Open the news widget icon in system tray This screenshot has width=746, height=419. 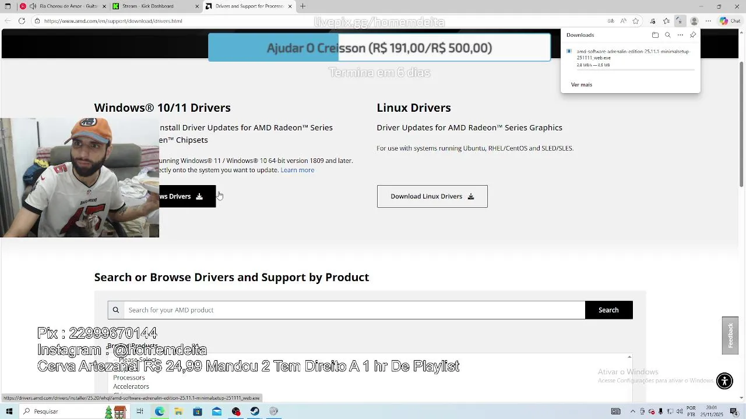pos(616,411)
